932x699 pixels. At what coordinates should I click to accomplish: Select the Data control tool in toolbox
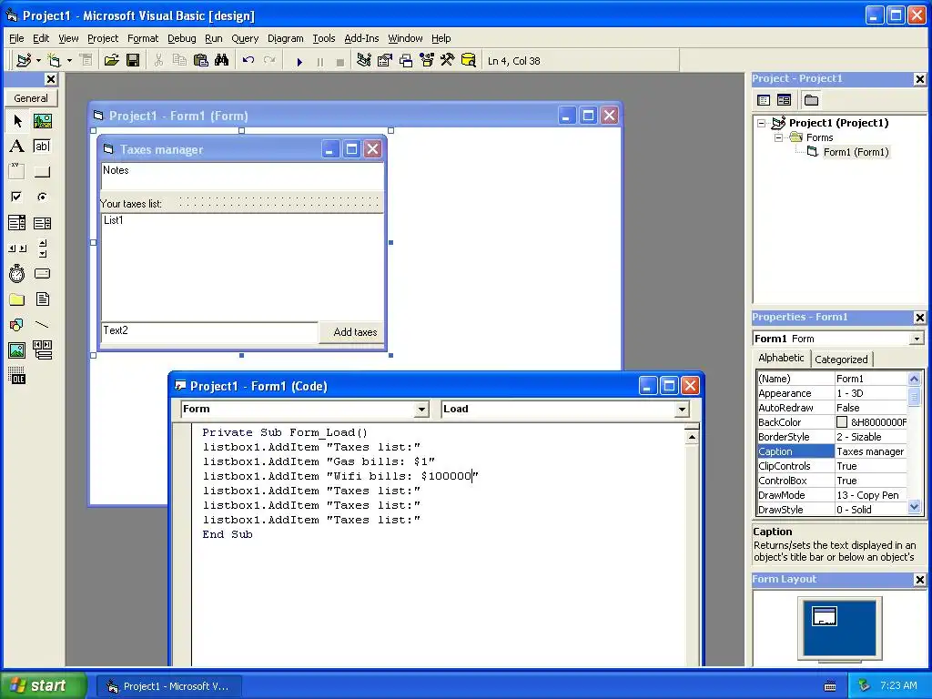42,350
